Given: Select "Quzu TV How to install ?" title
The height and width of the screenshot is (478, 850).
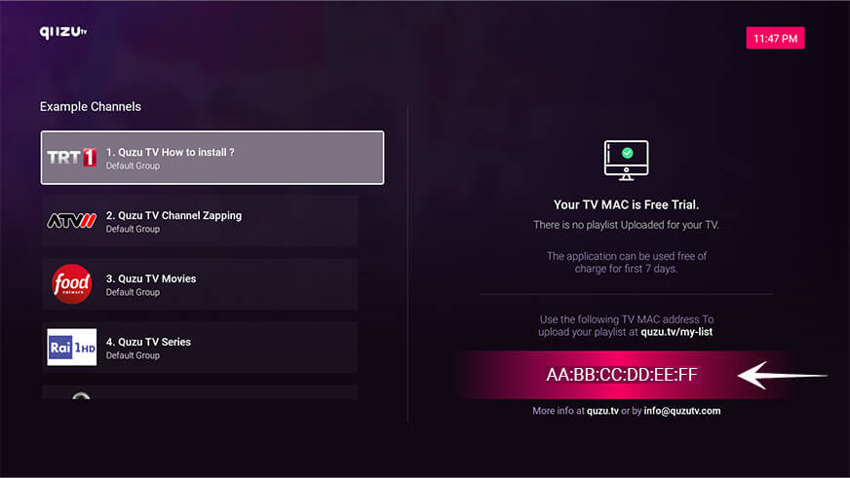Looking at the screenshot, I should coord(170,152).
